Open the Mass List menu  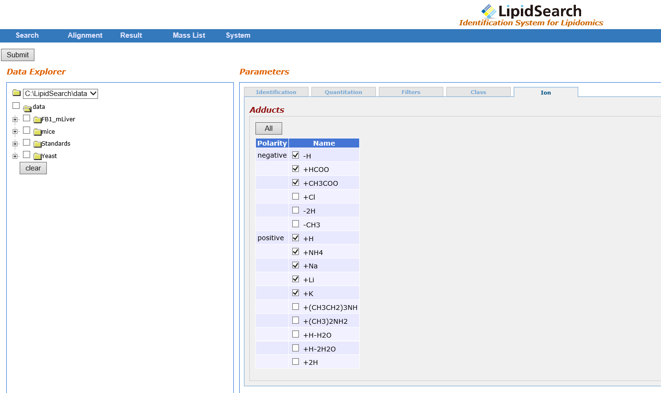click(189, 35)
